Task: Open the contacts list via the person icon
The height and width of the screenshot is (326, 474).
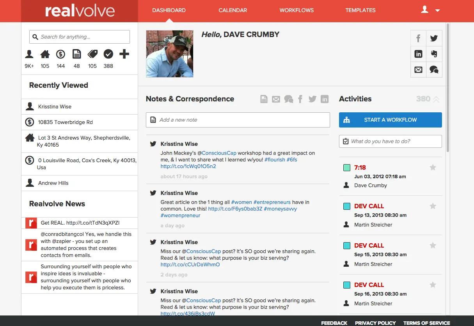Action: (x=29, y=55)
